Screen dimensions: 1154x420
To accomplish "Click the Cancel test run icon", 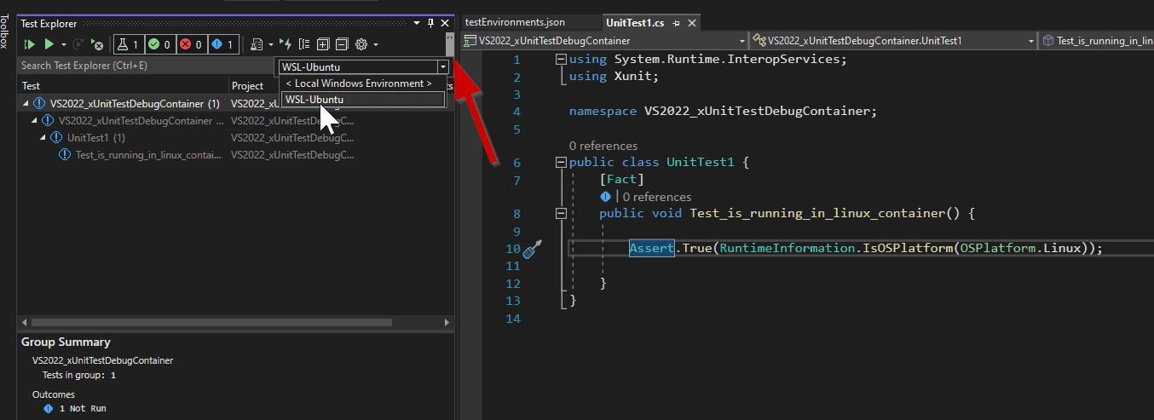I will [97, 44].
